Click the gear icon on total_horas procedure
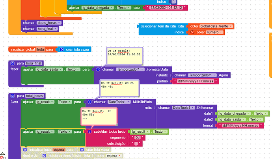The image size is (272, 159). (12, 96)
